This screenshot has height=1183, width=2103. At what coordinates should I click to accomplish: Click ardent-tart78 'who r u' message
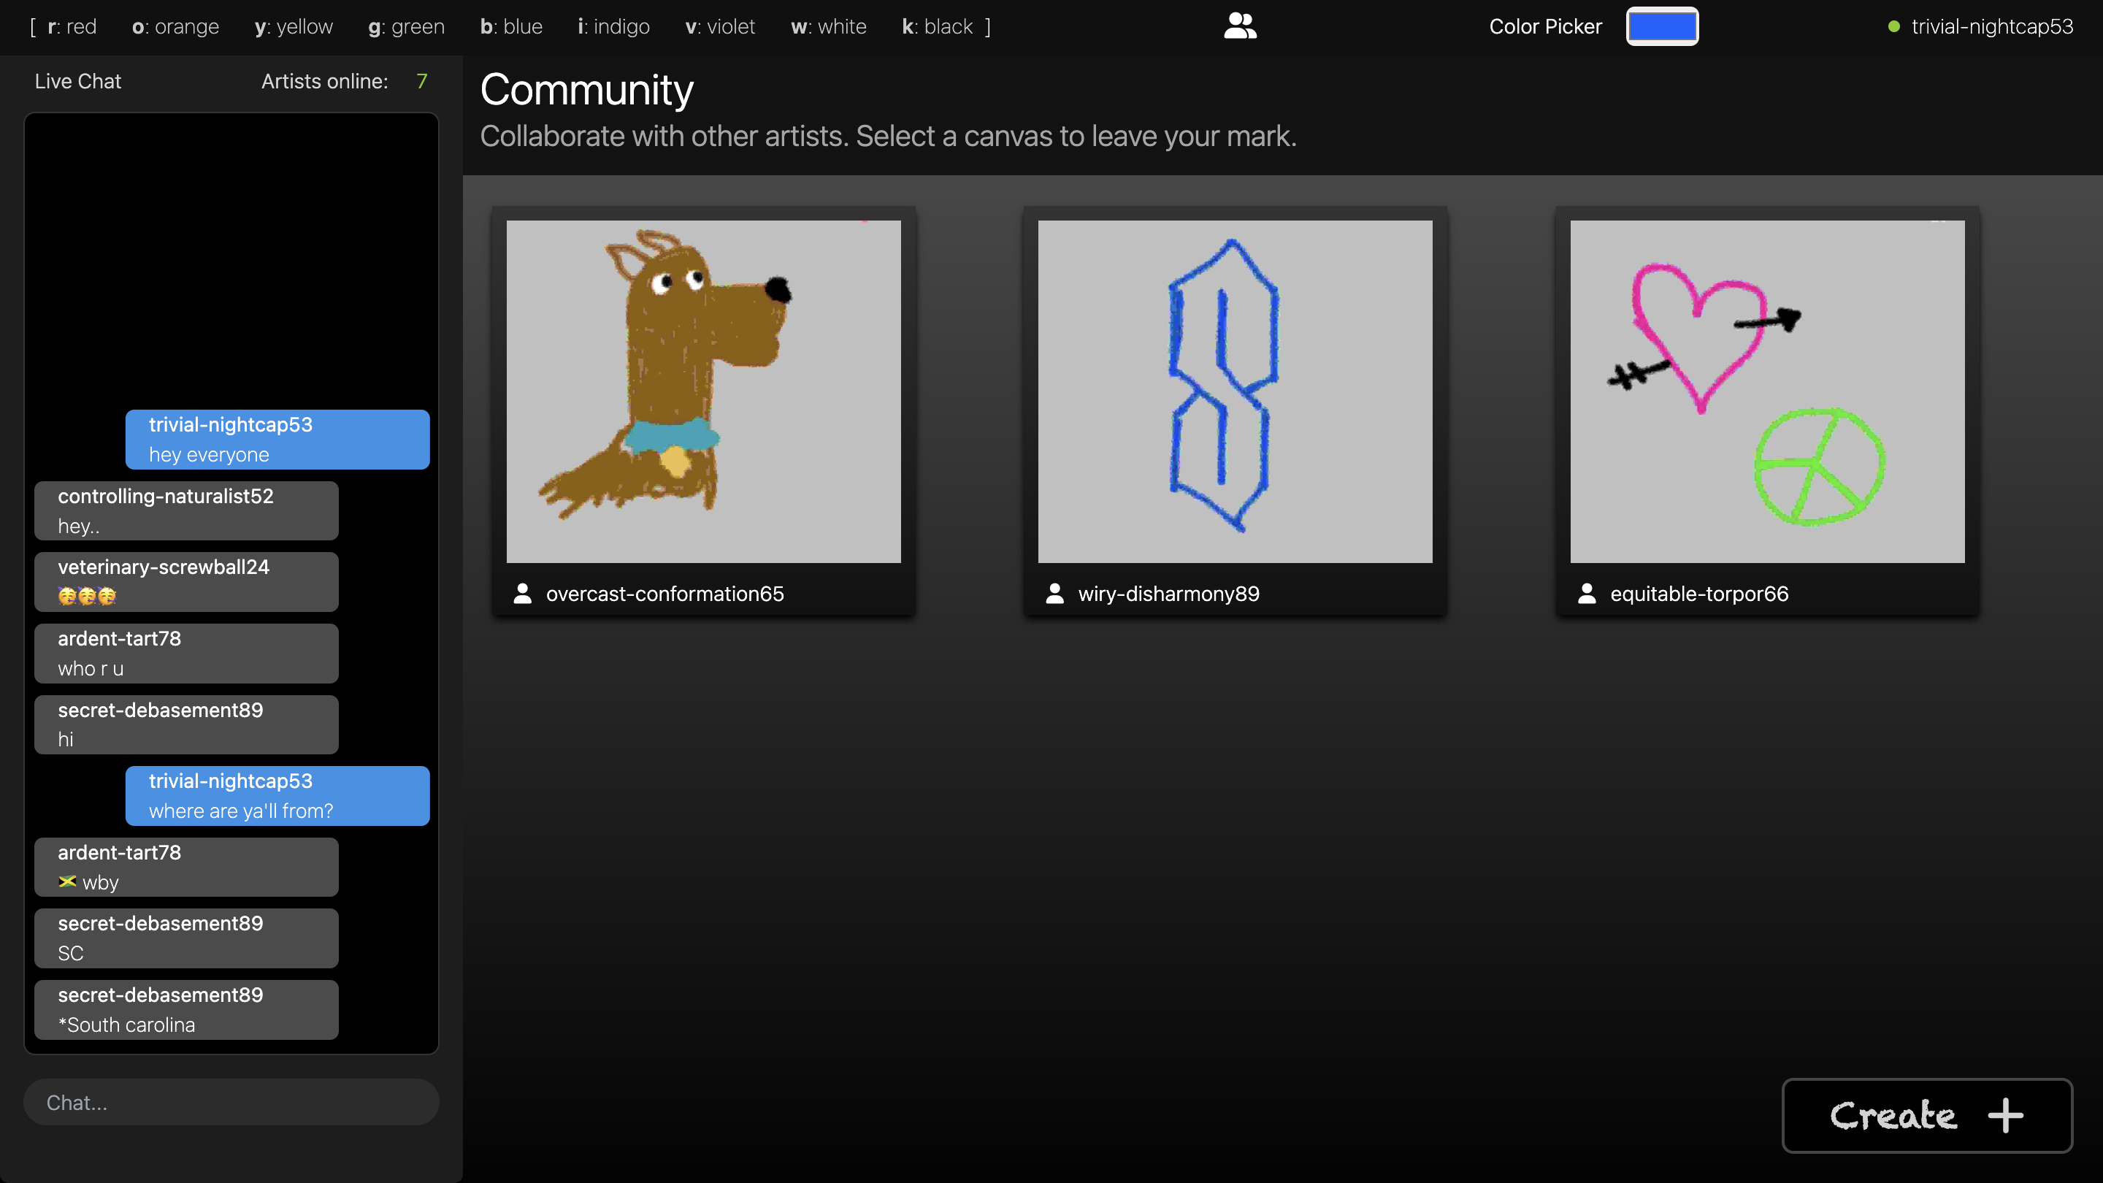[x=186, y=653]
